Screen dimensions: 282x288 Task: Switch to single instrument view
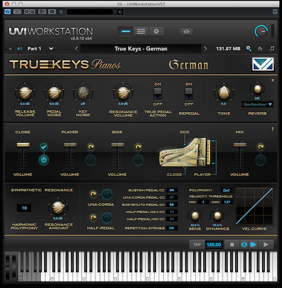pos(126,31)
